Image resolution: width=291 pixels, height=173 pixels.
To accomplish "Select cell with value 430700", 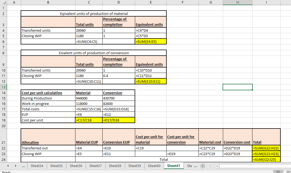I will [x=119, y=98].
